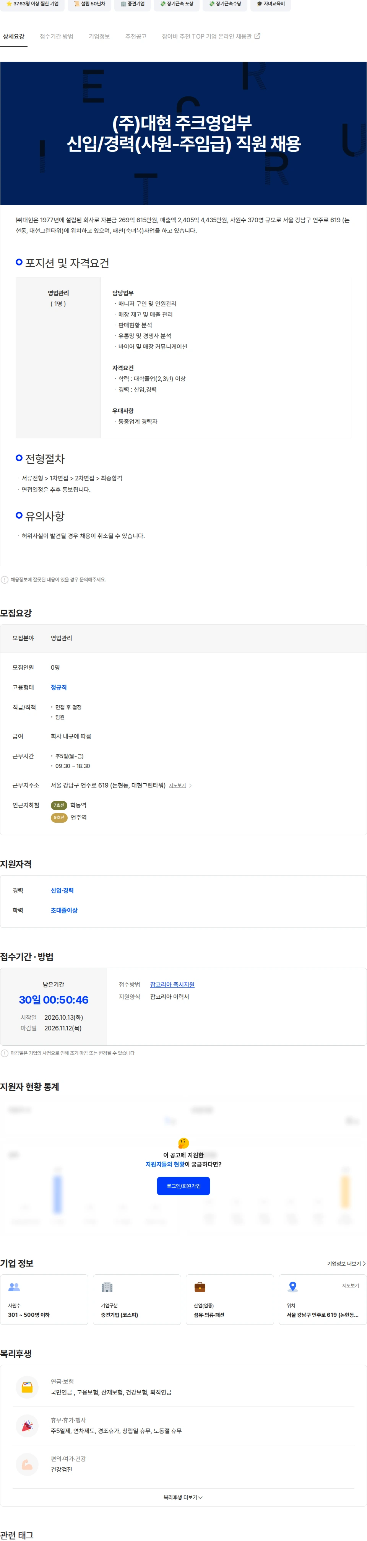Image resolution: width=367 pixels, height=1541 pixels.
Task: Click 중견기업 (코스피) company type text
Action: pyautogui.click(x=120, y=1315)
